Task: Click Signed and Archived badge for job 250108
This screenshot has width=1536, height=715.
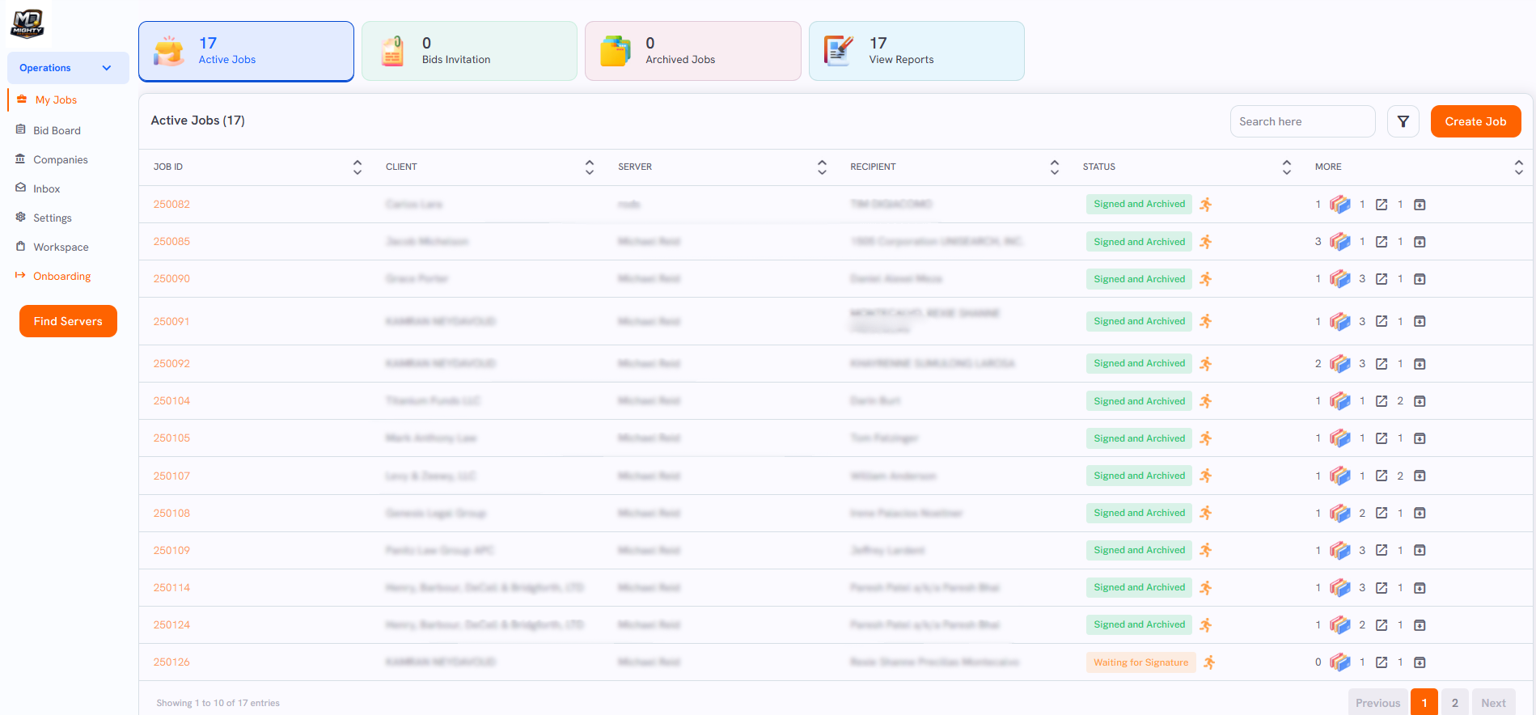Action: coord(1139,513)
